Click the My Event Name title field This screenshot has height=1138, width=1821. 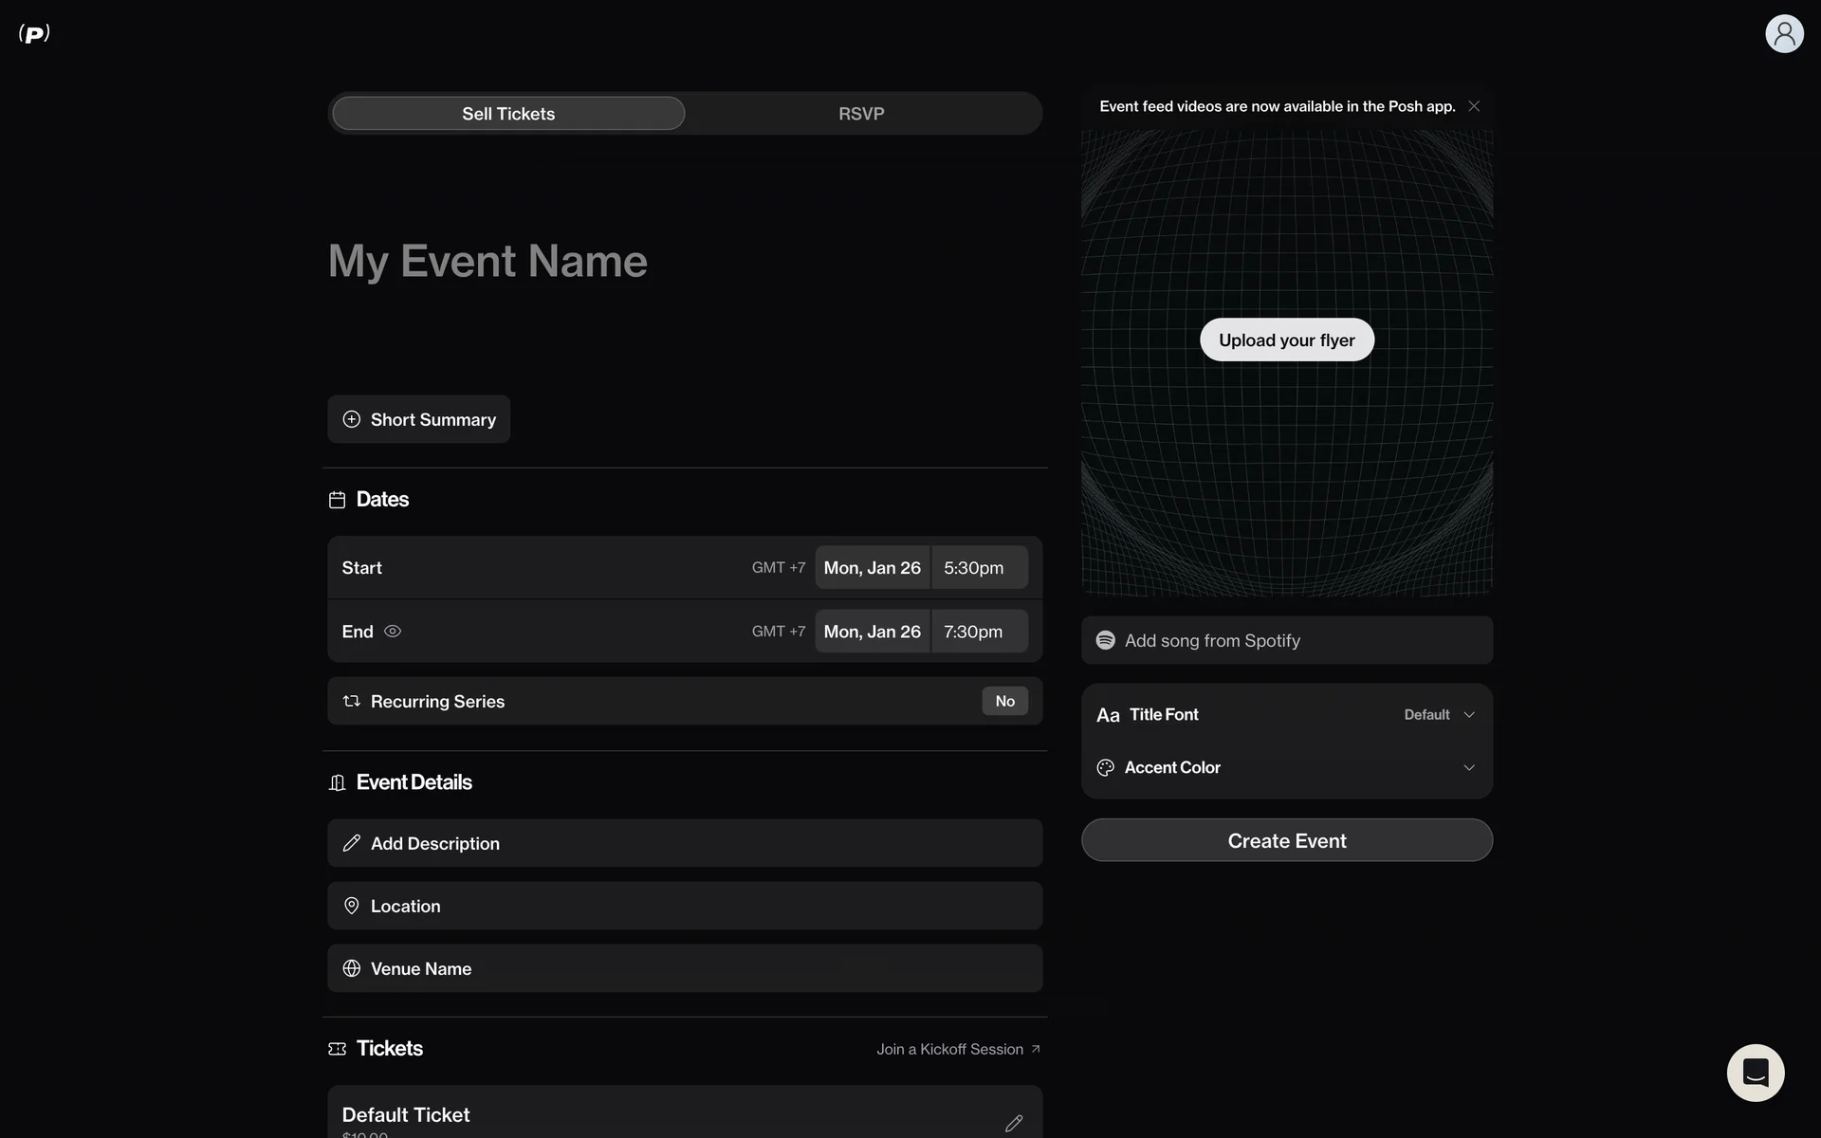[487, 261]
